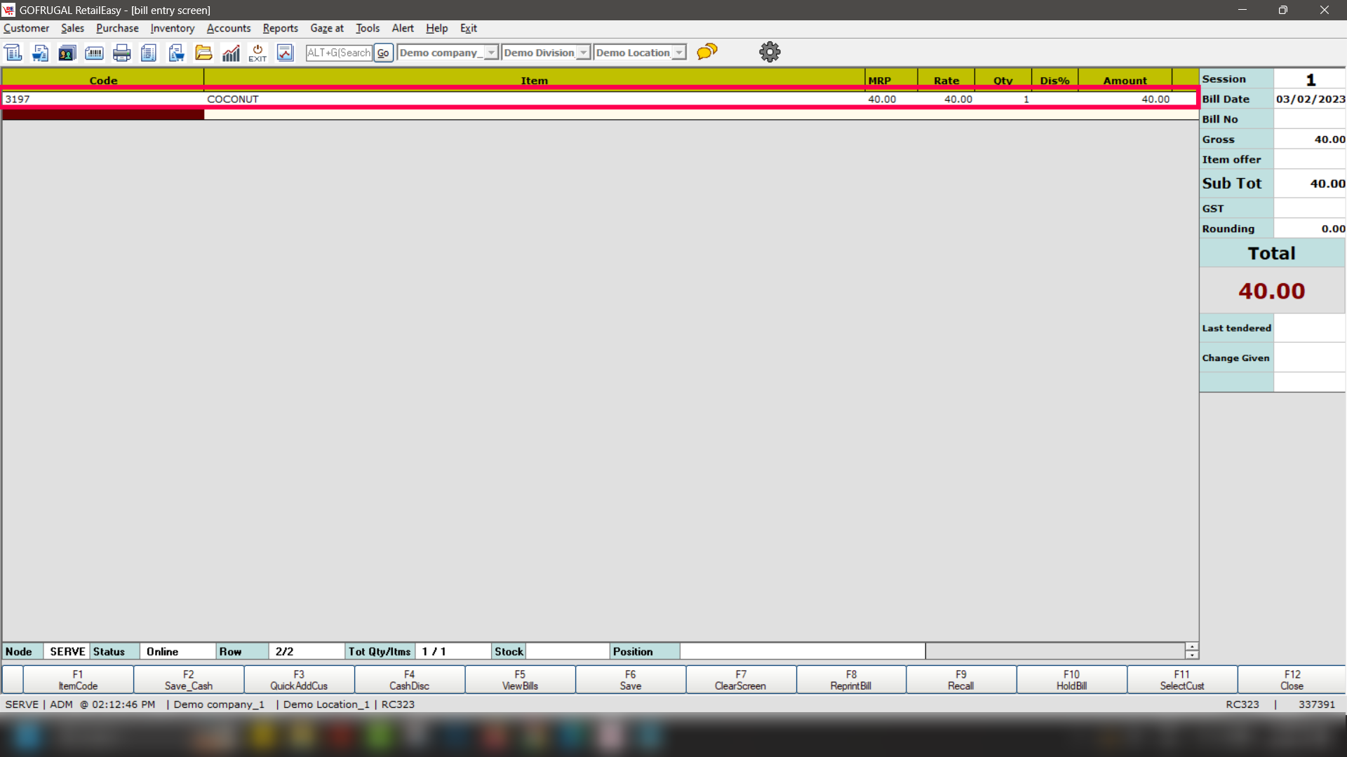Click the line graph report icon
The image size is (1347, 757).
(285, 53)
